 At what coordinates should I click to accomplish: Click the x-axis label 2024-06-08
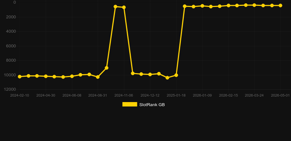coord(72,95)
